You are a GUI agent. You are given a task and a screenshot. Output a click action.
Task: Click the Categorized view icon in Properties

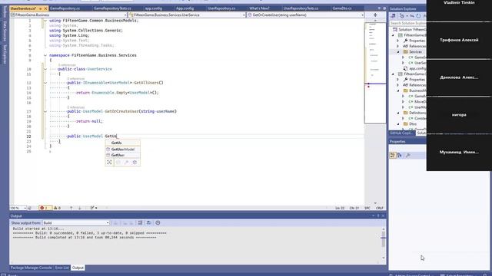pyautogui.click(x=393, y=155)
